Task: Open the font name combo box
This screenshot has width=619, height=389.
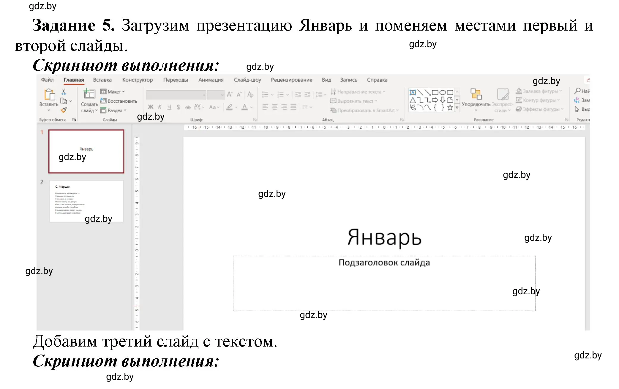Action: 176,95
